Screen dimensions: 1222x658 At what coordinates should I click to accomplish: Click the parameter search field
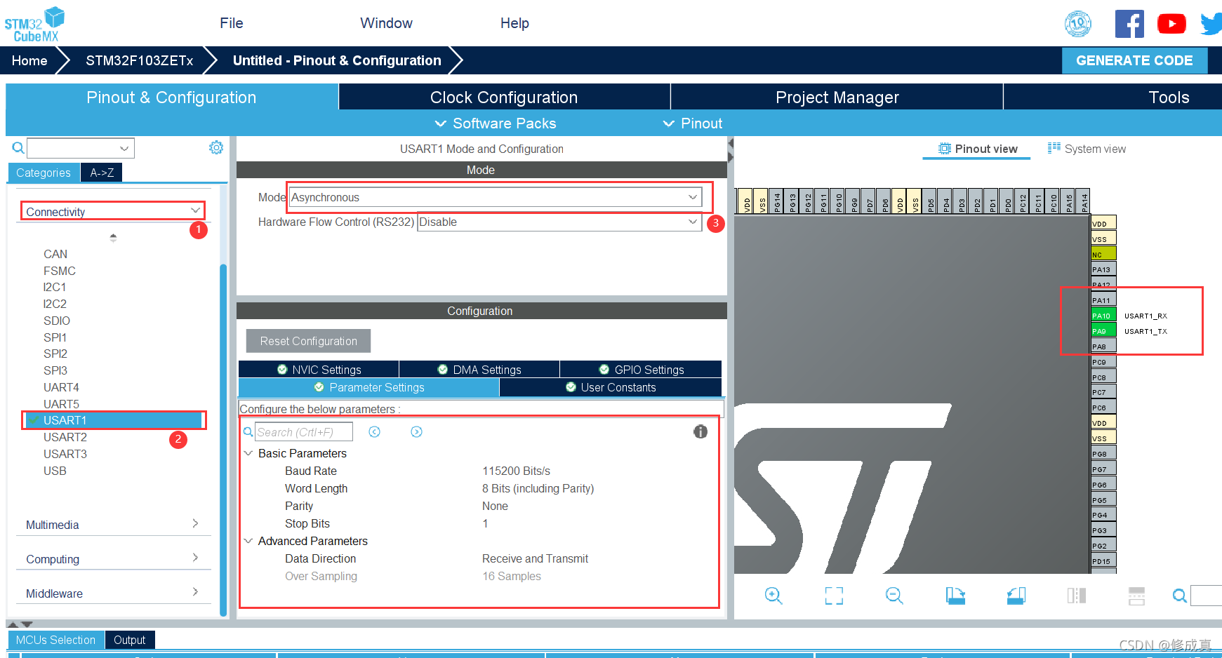point(304,432)
